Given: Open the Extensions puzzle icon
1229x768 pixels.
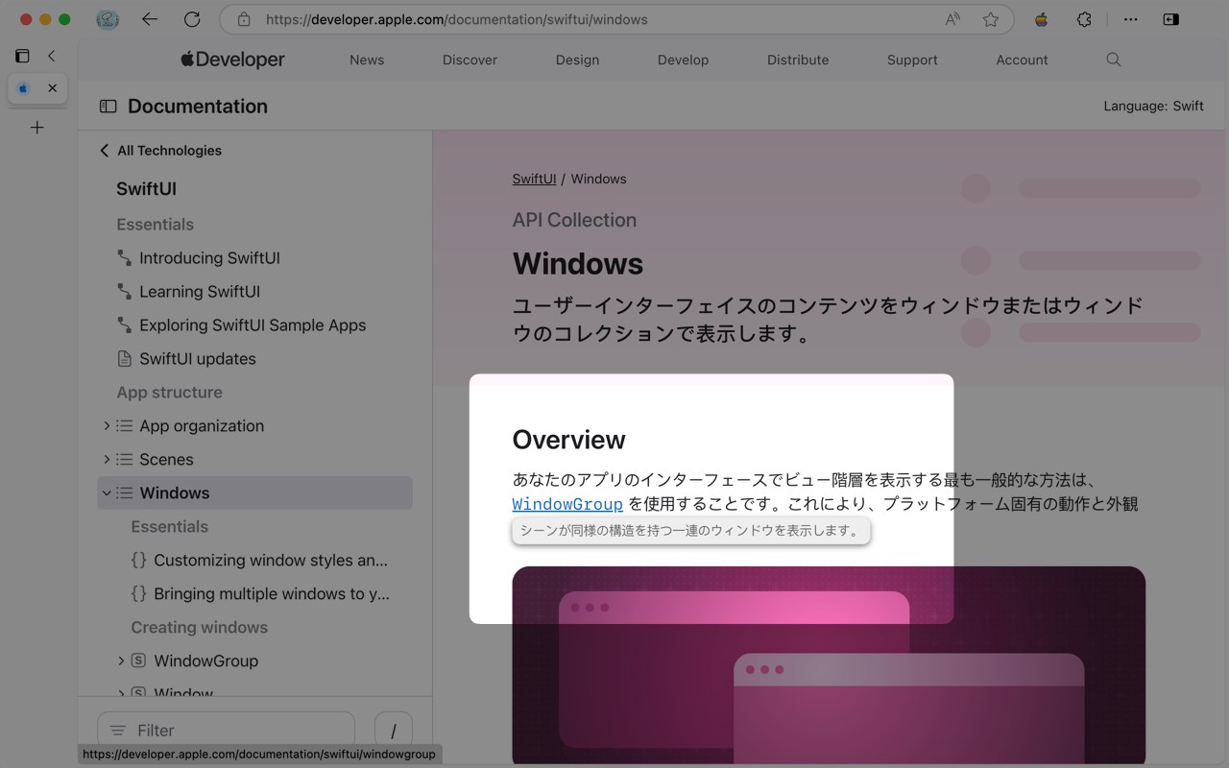Looking at the screenshot, I should pos(1084,19).
